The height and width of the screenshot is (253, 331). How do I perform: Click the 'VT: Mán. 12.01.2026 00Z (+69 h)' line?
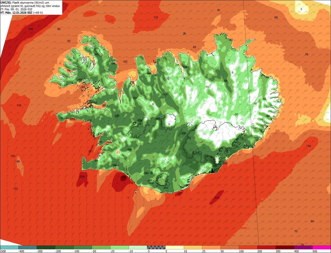pyautogui.click(x=22, y=12)
